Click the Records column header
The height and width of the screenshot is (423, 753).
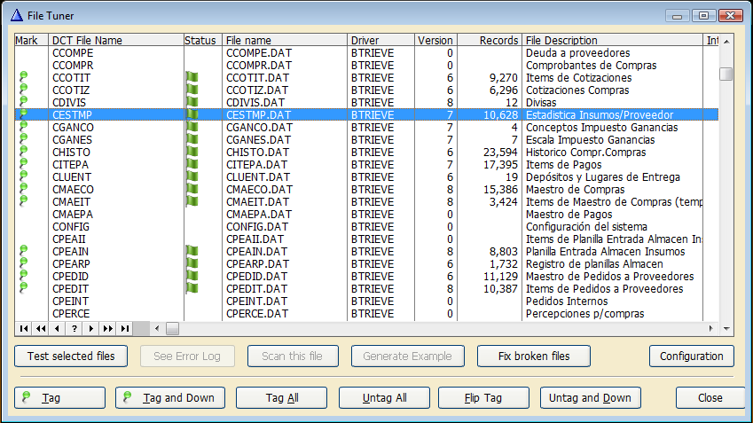[490, 40]
